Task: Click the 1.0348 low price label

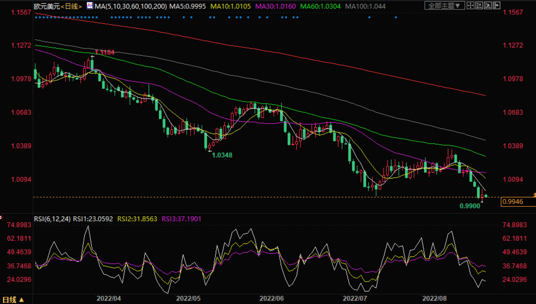Action: pos(222,155)
